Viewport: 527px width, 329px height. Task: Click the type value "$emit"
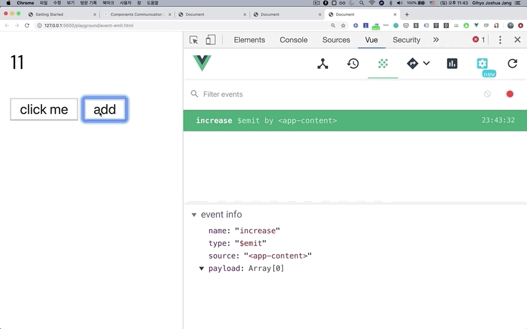[x=250, y=243]
